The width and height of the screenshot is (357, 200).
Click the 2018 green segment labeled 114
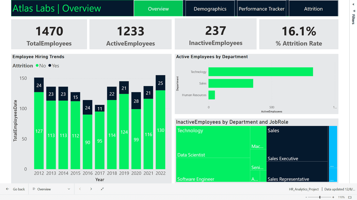tap(112, 135)
